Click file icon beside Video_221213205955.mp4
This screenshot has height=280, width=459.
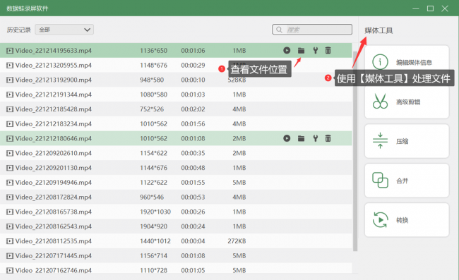coord(10,65)
